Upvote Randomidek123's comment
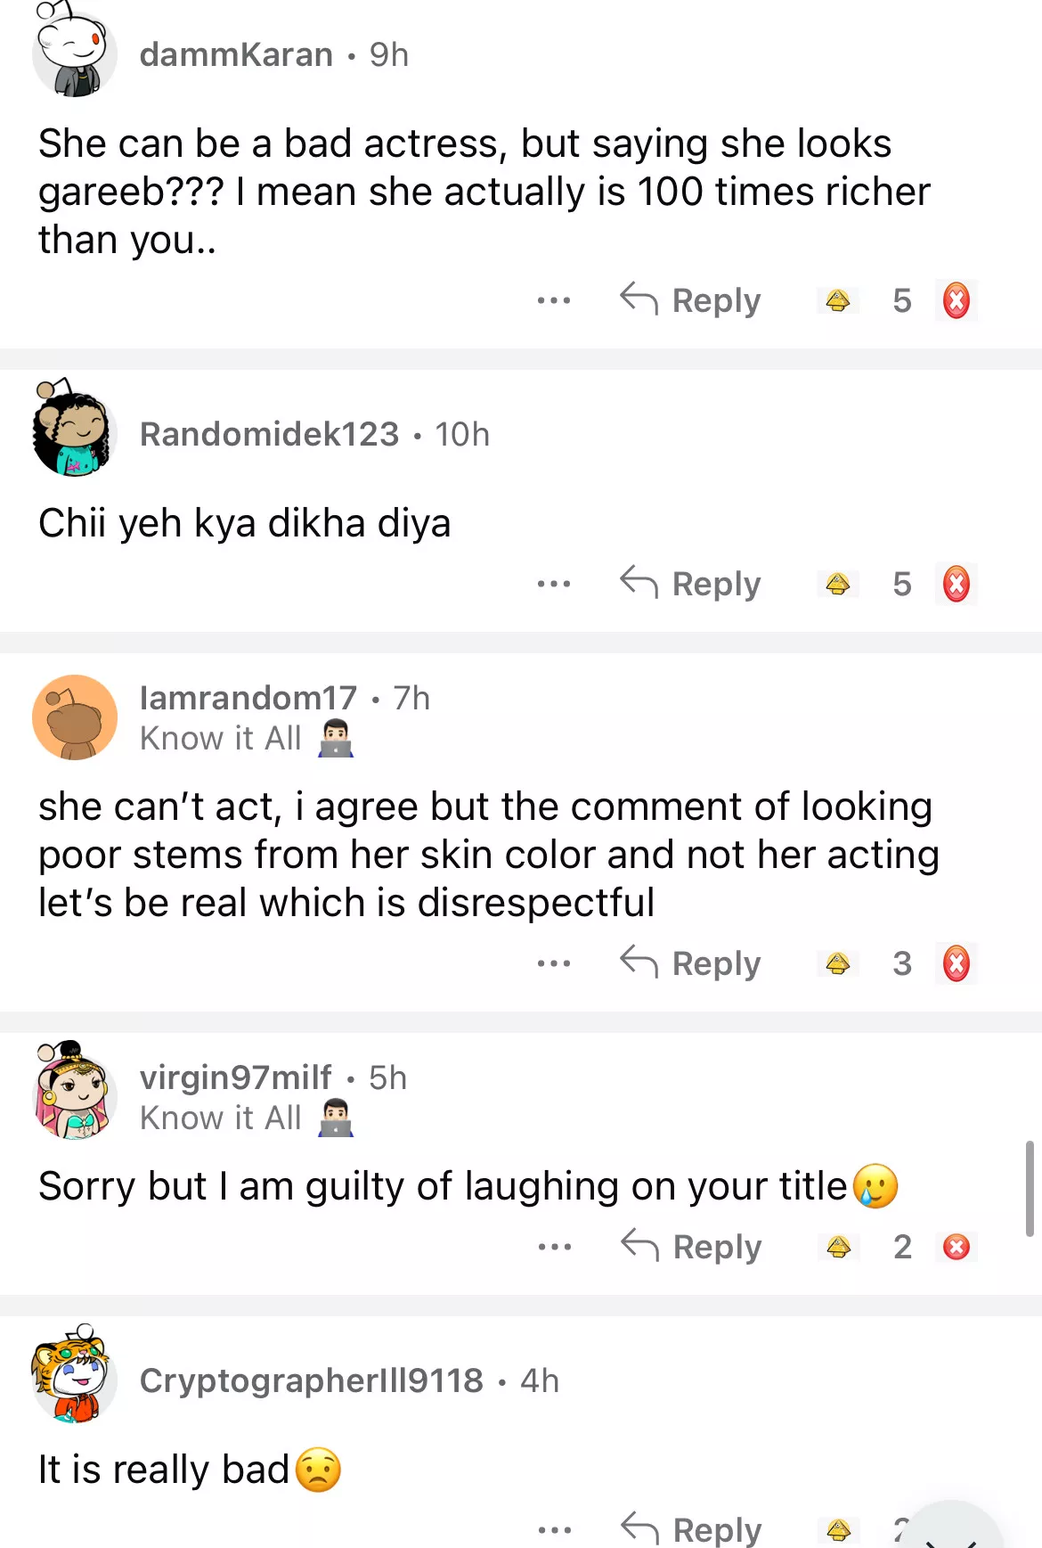1042x1548 pixels. click(837, 584)
